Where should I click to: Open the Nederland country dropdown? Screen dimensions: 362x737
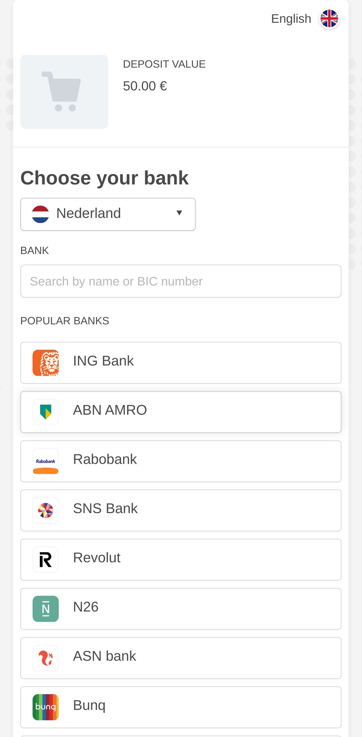click(x=108, y=214)
